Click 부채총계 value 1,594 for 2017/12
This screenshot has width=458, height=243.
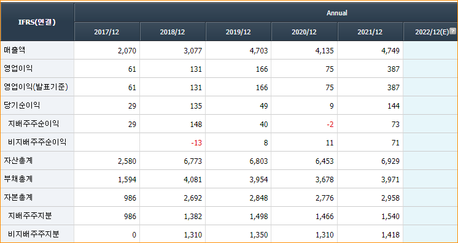pyautogui.click(x=127, y=180)
